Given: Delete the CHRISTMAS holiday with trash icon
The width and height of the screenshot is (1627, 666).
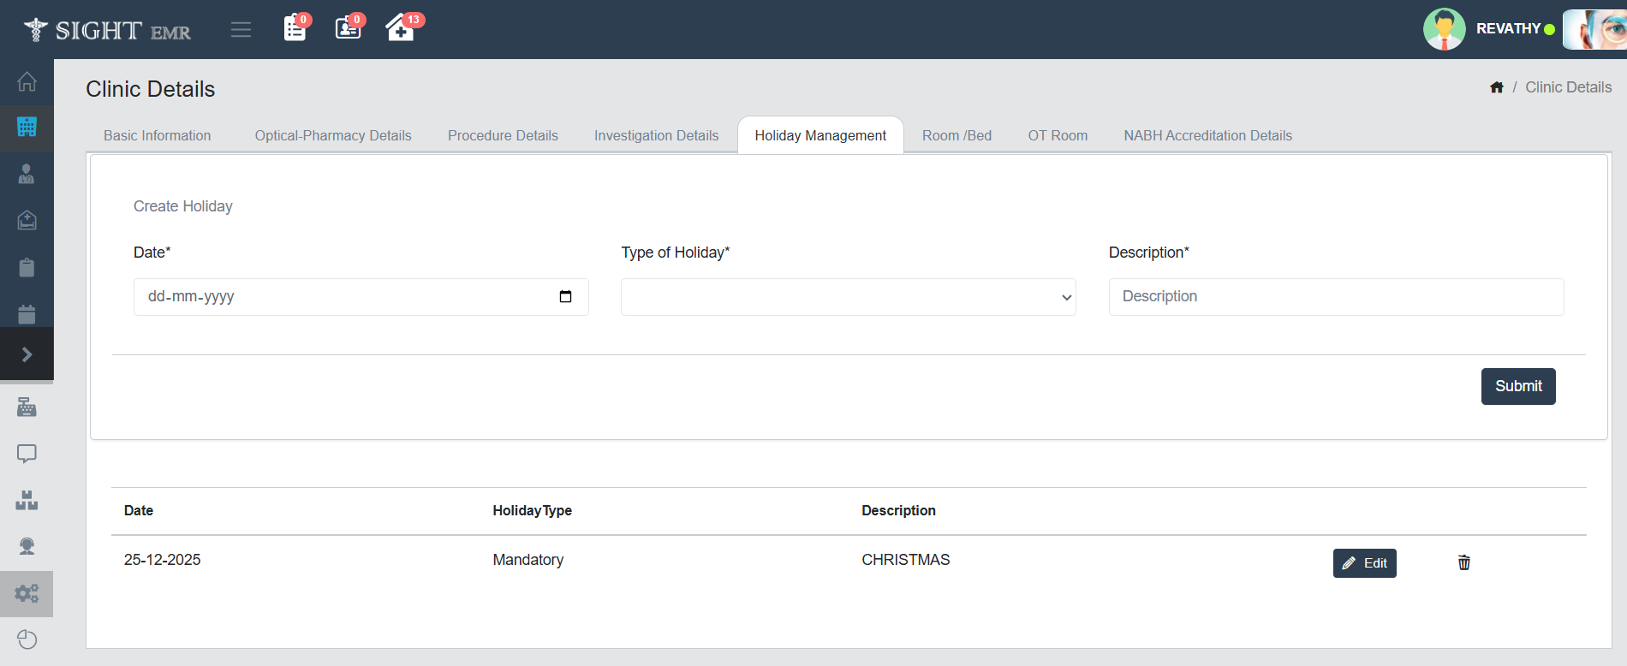Looking at the screenshot, I should click(x=1464, y=562).
